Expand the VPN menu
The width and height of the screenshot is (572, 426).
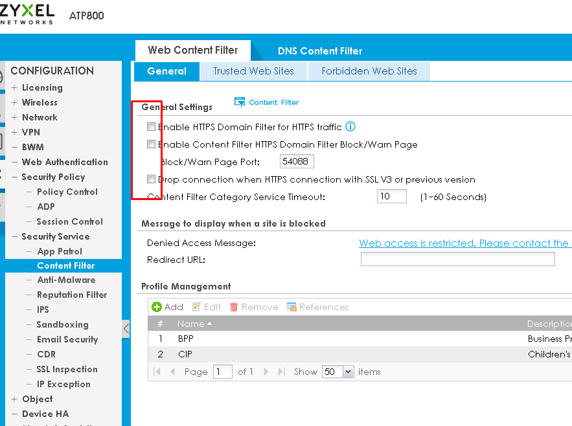tap(14, 132)
